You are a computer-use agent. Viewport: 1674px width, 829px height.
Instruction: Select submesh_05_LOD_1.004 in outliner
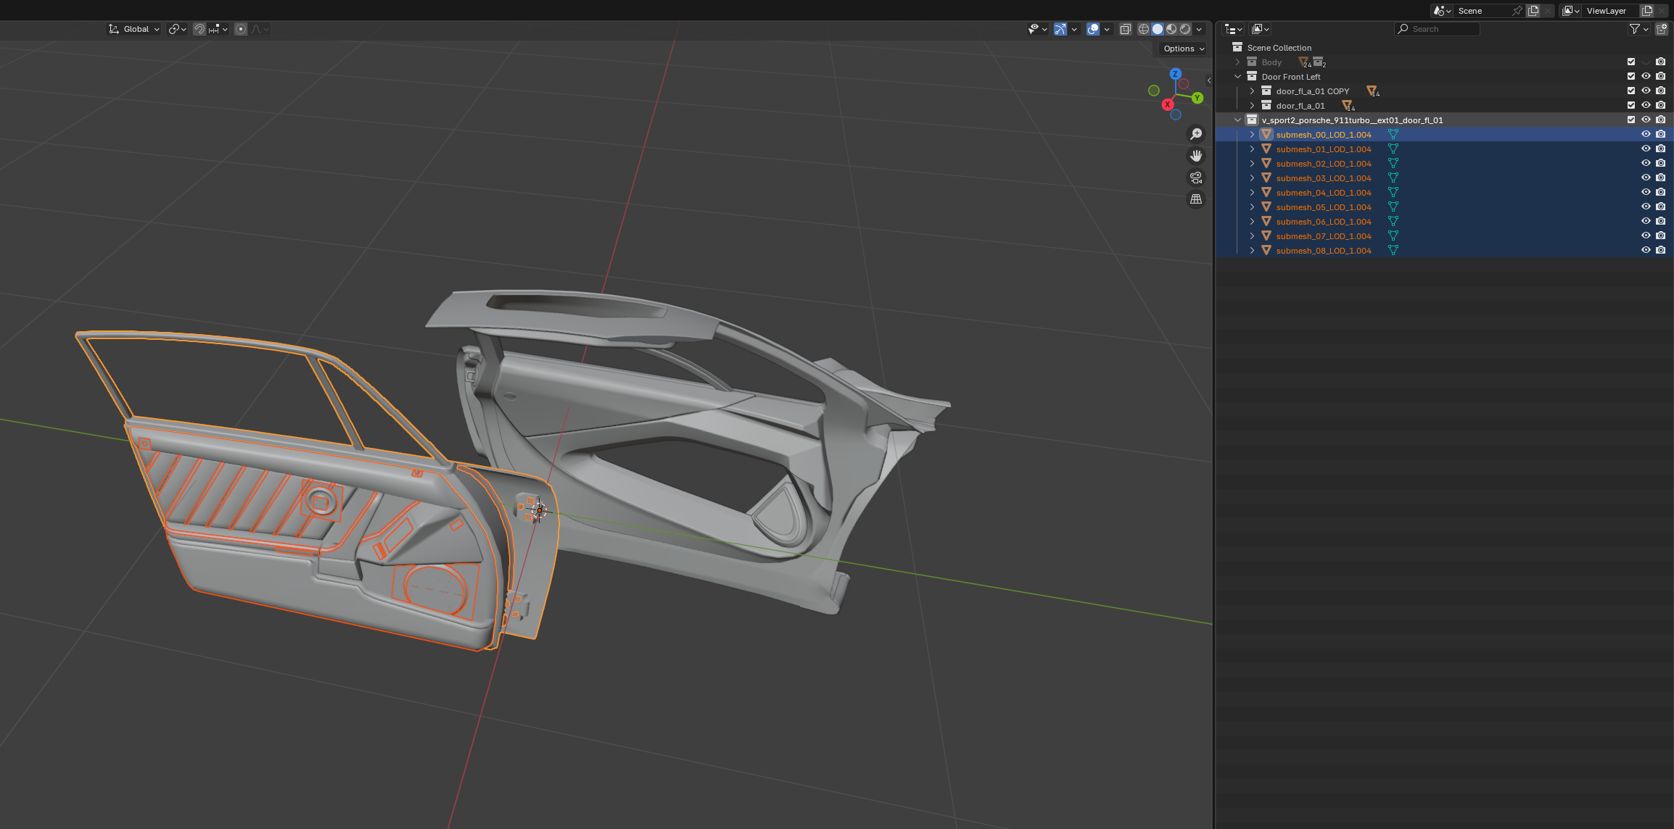(x=1323, y=207)
